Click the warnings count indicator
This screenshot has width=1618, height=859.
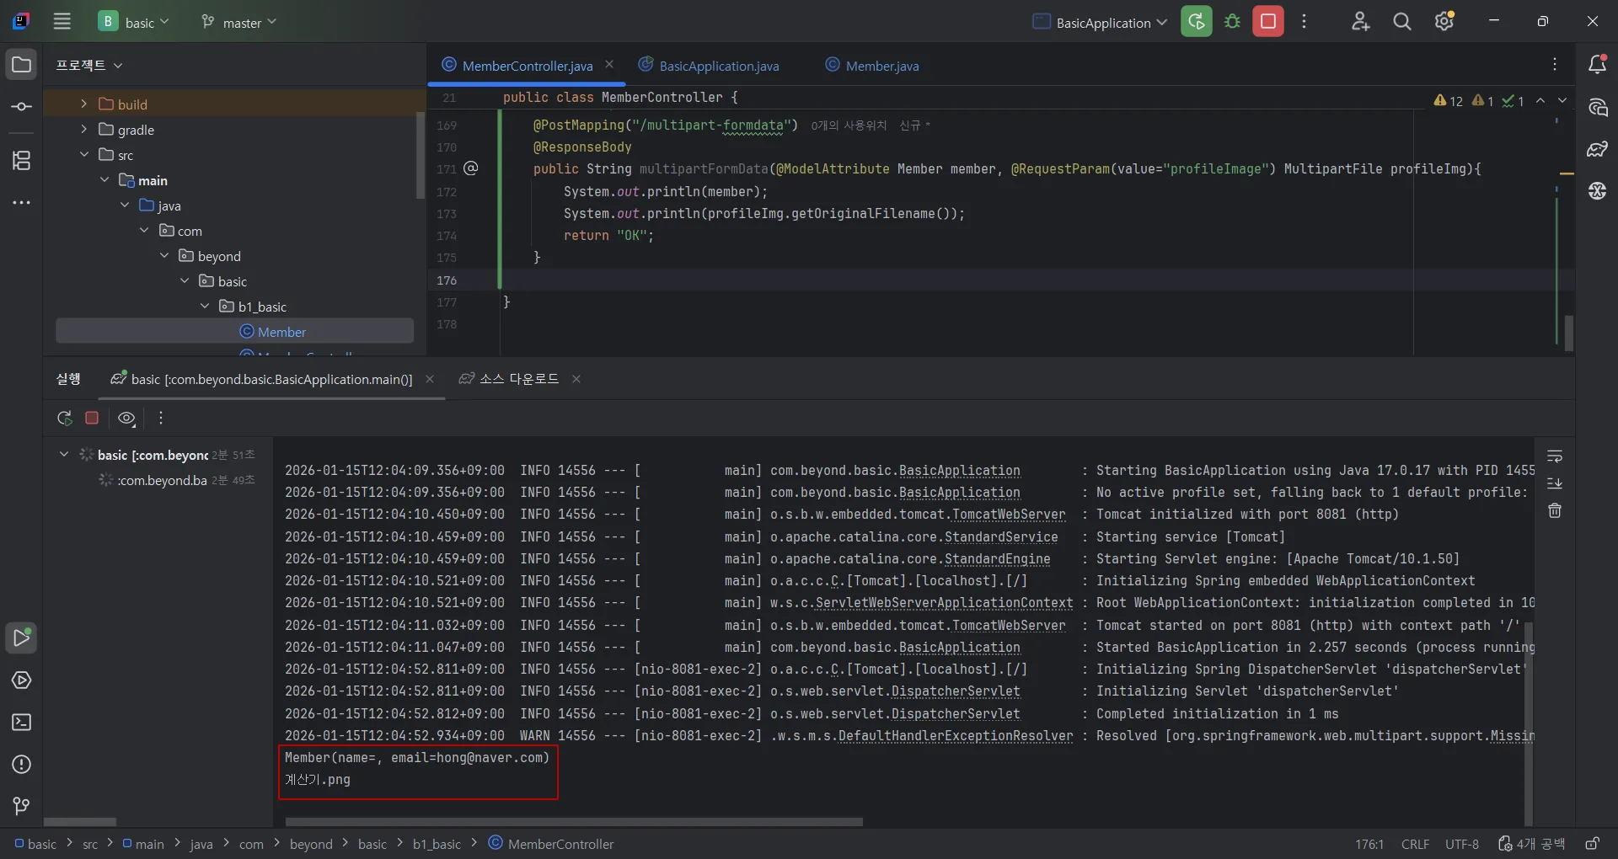pos(1448,101)
